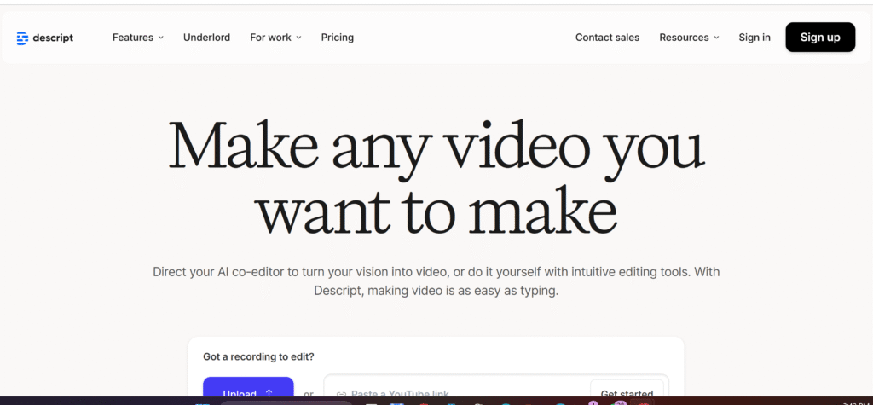The width and height of the screenshot is (873, 405).
Task: Open the For work dropdown
Action: (x=275, y=38)
